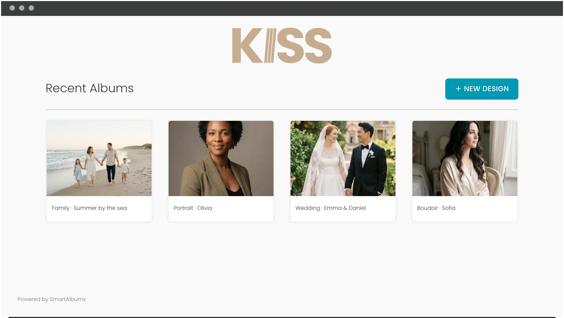Select the 'Portrait · Olivia' album title

193,208
